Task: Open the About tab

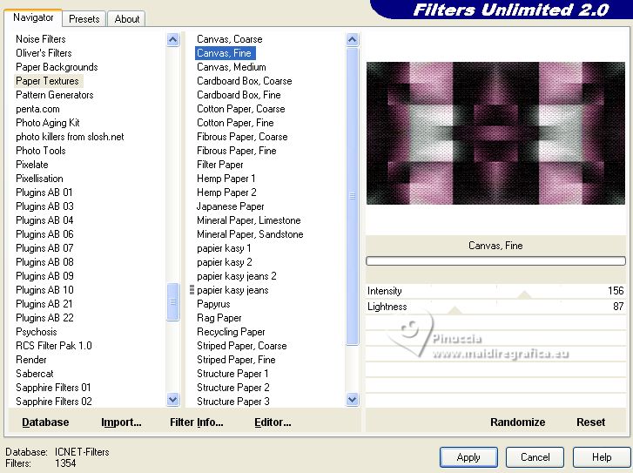Action: coord(127,19)
